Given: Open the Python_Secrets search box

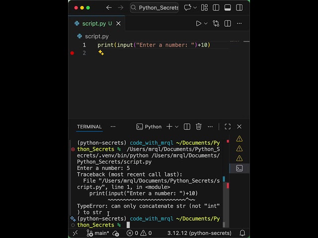Looking at the screenshot, I should (x=154, y=8).
